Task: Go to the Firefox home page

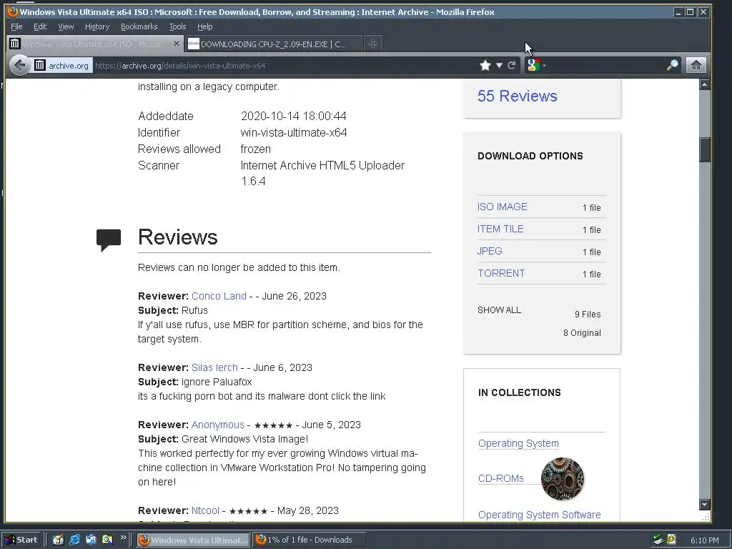Action: (696, 65)
